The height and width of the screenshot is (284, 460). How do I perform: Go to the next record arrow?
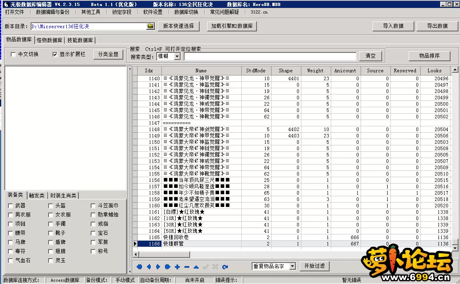click(x=158, y=267)
